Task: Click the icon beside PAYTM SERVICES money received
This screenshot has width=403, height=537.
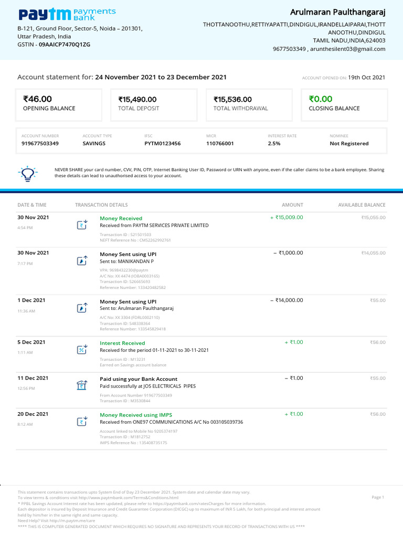Action: [x=82, y=225]
